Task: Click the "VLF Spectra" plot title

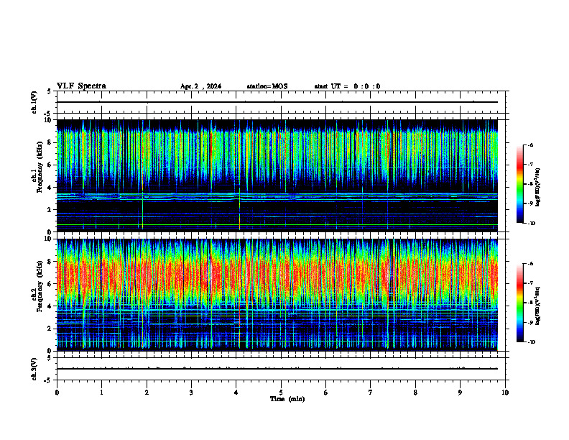Action: click(81, 86)
